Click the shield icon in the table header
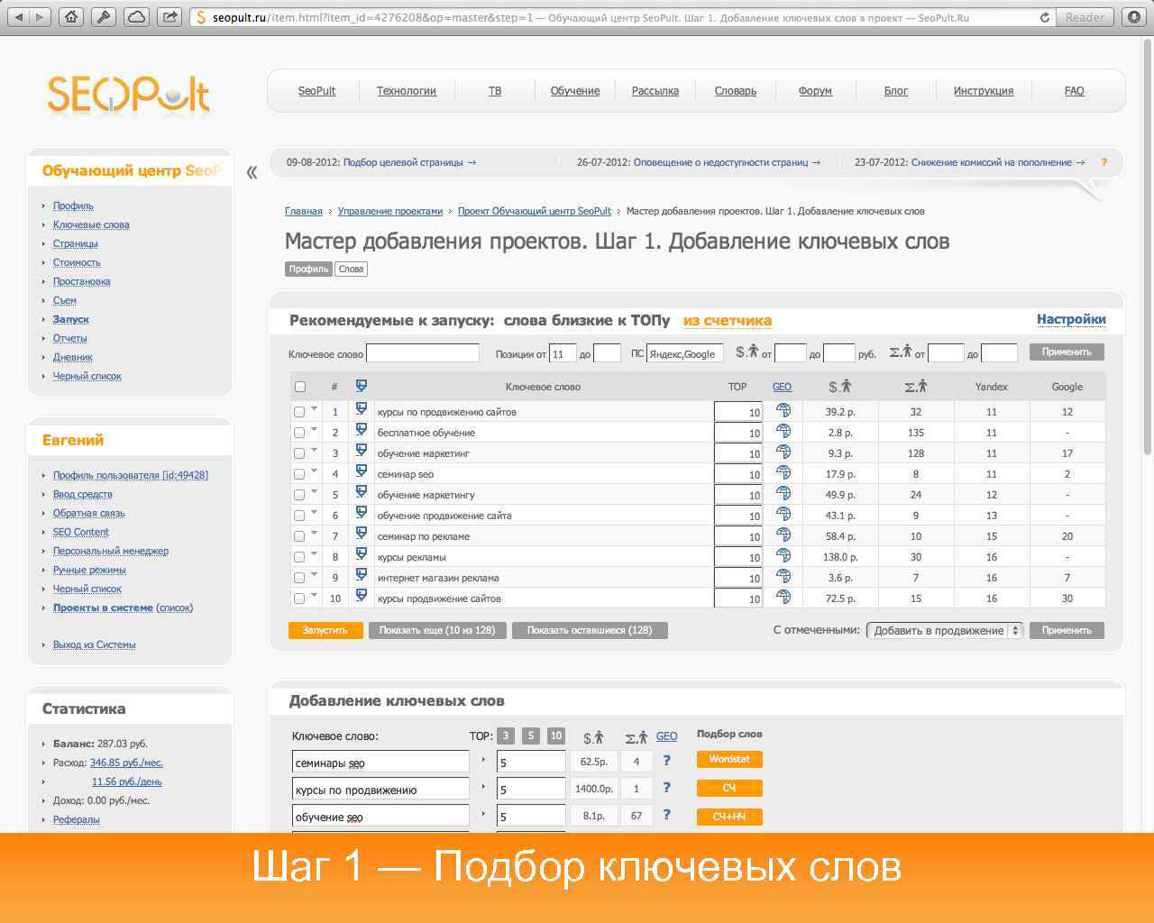The width and height of the screenshot is (1154, 923). [x=361, y=386]
